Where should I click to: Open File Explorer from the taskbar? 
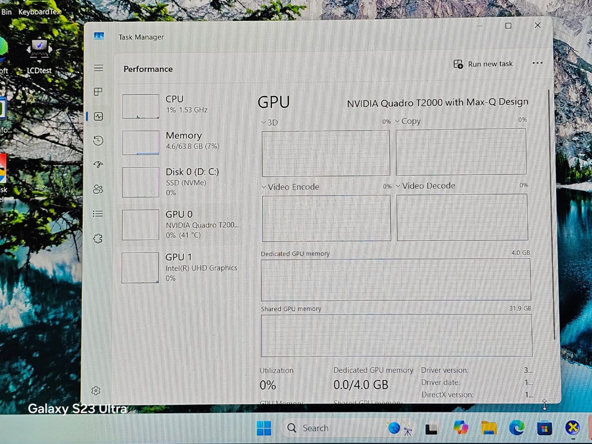click(488, 428)
